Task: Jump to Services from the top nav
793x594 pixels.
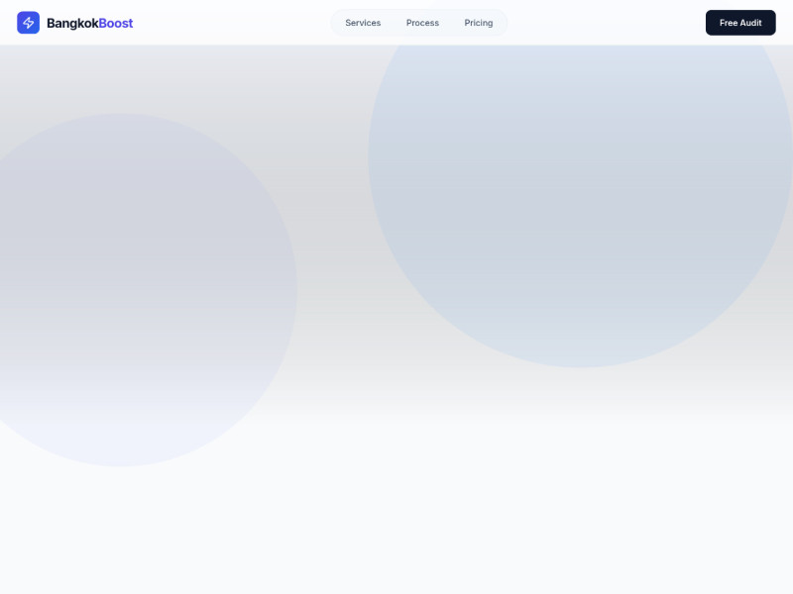Action: [x=363, y=23]
